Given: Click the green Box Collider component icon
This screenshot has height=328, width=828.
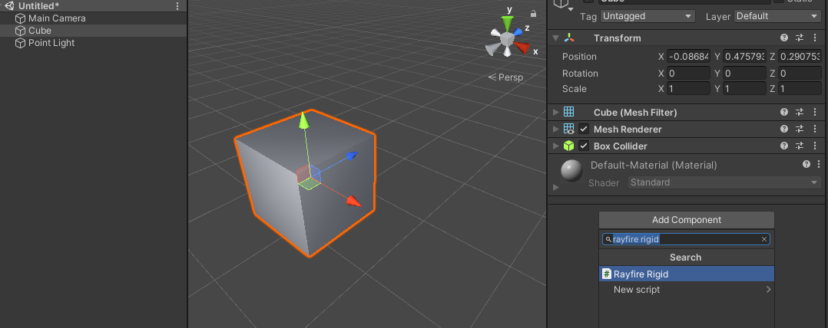Looking at the screenshot, I should [x=568, y=146].
